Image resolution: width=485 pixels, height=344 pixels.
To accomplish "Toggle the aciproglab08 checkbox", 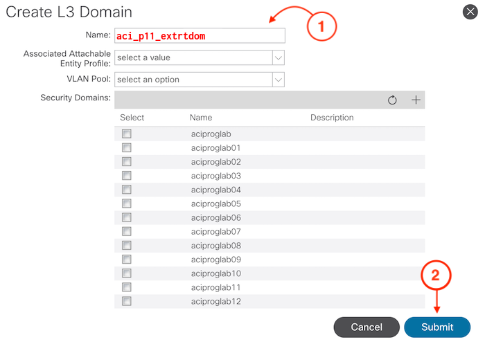I will (127, 245).
